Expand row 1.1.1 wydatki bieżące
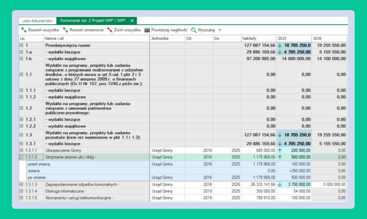367x219 pixels. pyautogui.click(x=21, y=90)
